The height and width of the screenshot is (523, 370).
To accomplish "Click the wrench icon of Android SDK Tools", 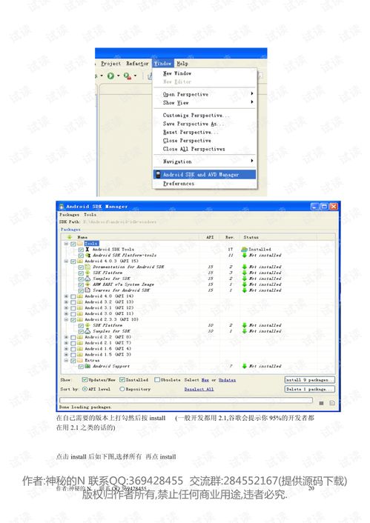I will click(87, 249).
